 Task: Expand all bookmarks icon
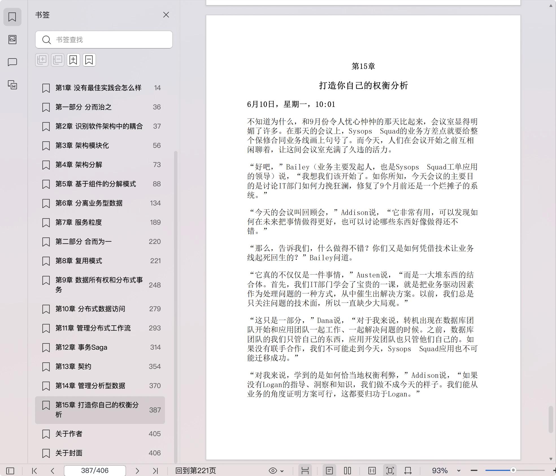tap(42, 60)
